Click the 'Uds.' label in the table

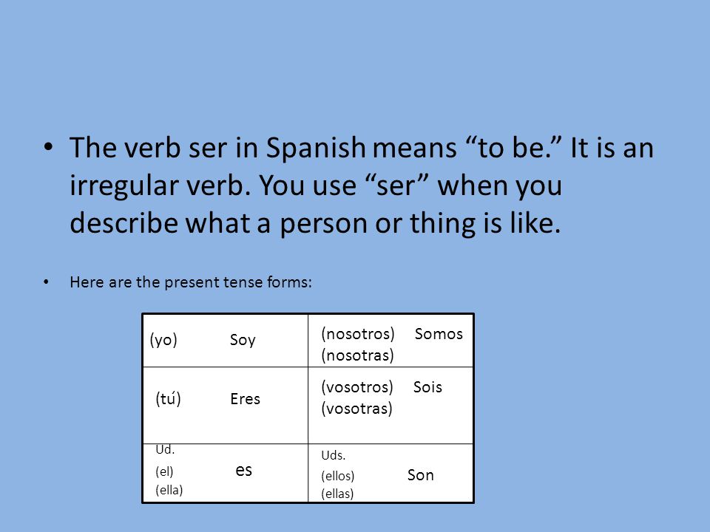tap(334, 455)
